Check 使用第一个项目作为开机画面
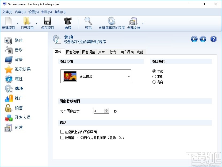Image resolution: width=222 pixels, height=167 pixels. pos(62,138)
